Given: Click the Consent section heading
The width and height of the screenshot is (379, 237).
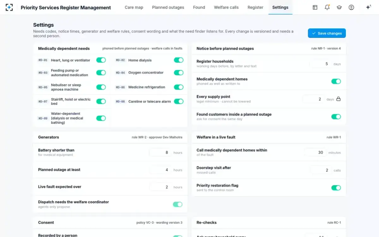Looking at the screenshot, I should coord(46,222).
